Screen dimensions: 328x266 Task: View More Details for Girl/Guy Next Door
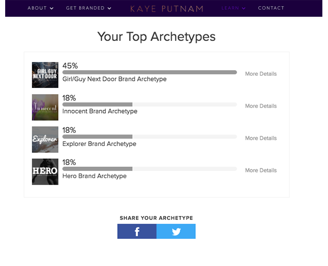261,74
